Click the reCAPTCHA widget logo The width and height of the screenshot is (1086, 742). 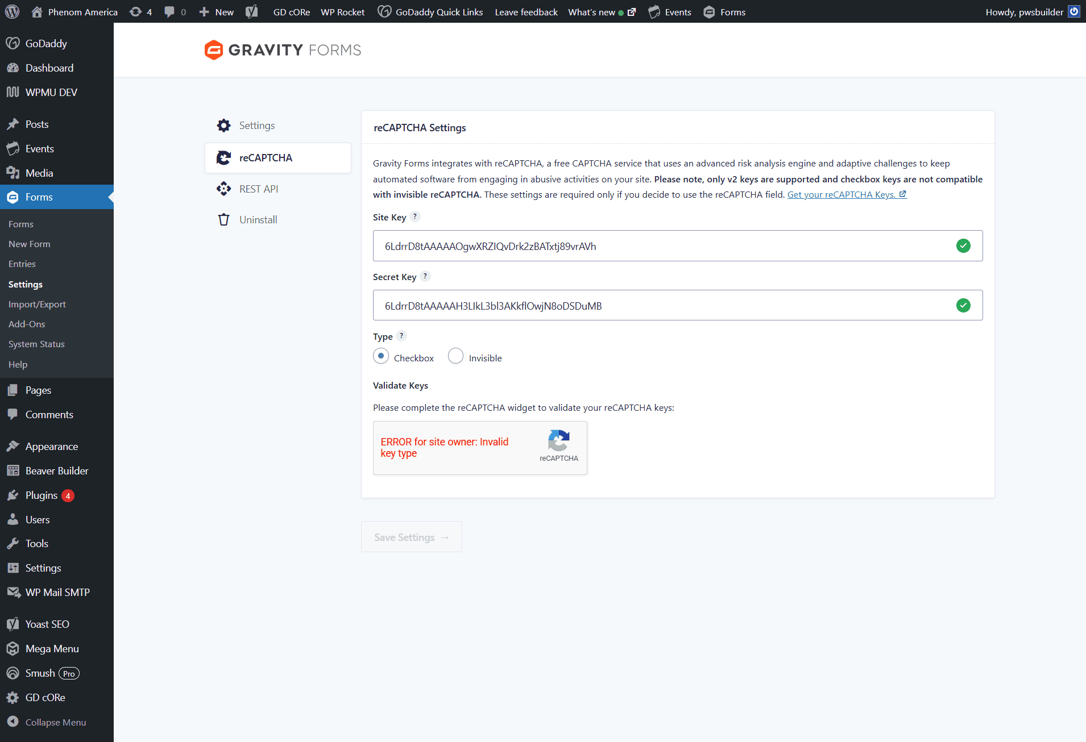559,441
